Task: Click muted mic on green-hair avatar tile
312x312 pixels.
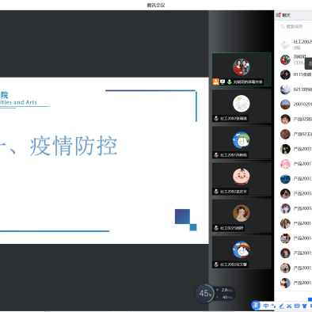Action: click(x=216, y=155)
